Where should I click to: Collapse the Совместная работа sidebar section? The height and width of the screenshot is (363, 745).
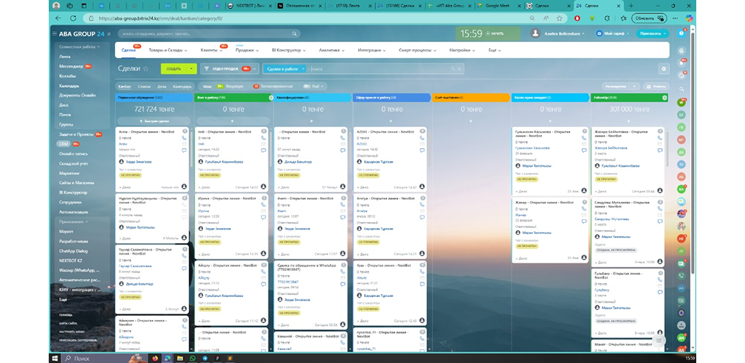[x=79, y=47]
